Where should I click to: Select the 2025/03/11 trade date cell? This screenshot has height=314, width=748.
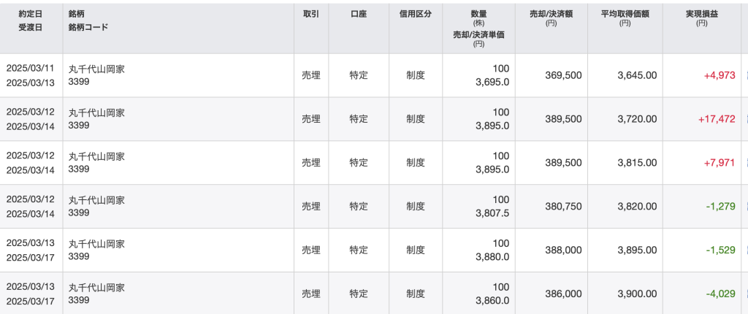(31, 69)
